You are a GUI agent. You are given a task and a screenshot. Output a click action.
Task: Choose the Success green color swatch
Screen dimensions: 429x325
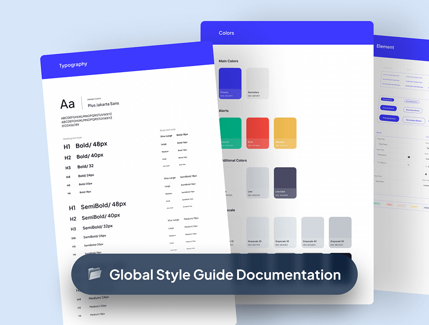click(230, 133)
